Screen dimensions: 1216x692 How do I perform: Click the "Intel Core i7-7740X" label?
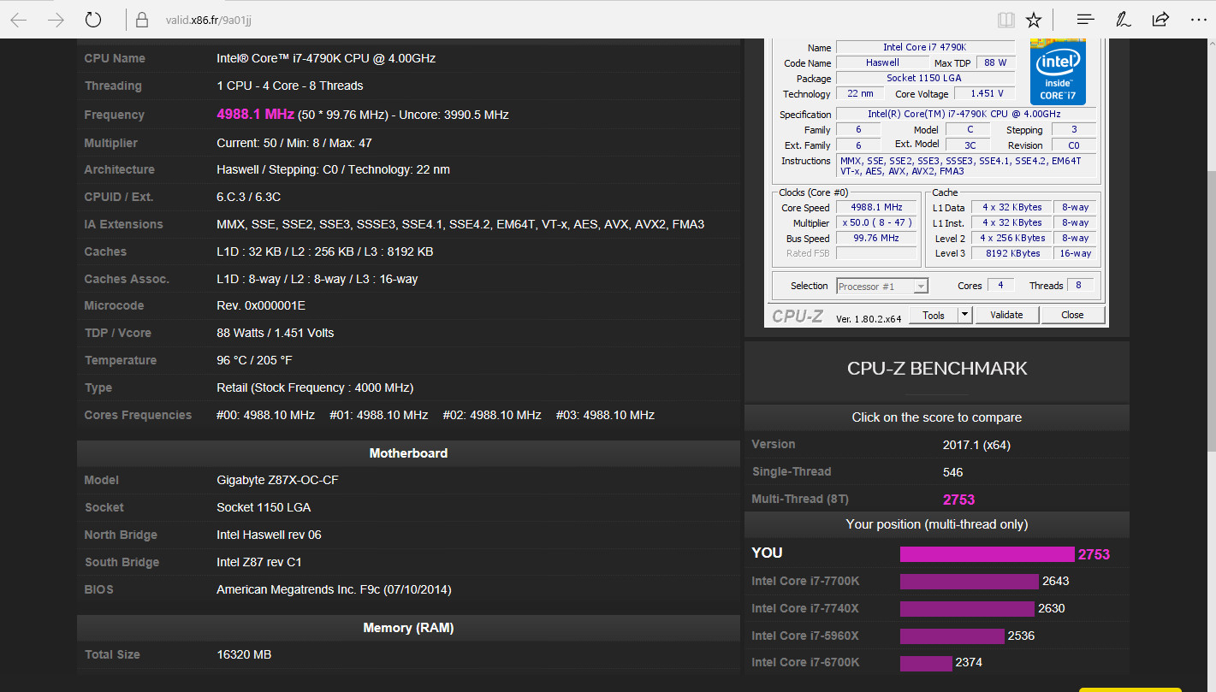pos(805,608)
